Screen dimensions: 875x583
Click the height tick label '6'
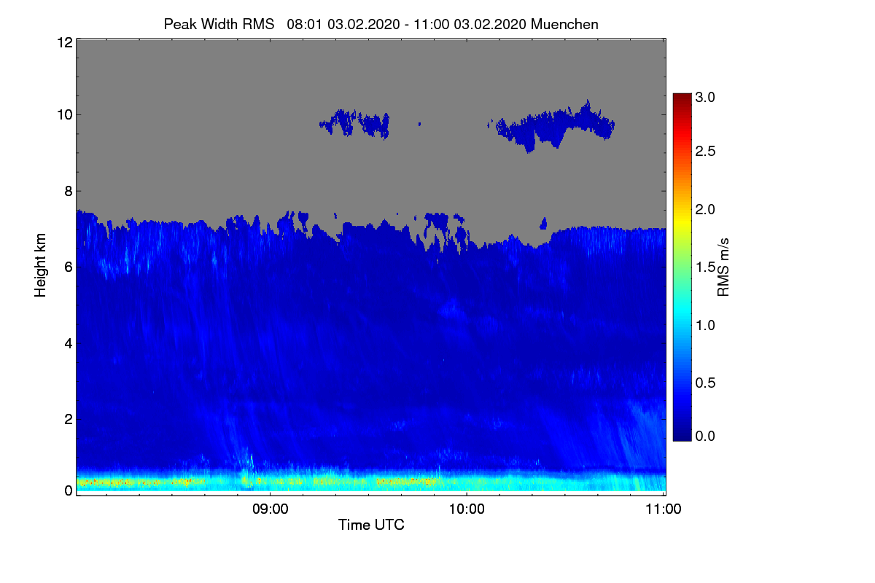(67, 267)
